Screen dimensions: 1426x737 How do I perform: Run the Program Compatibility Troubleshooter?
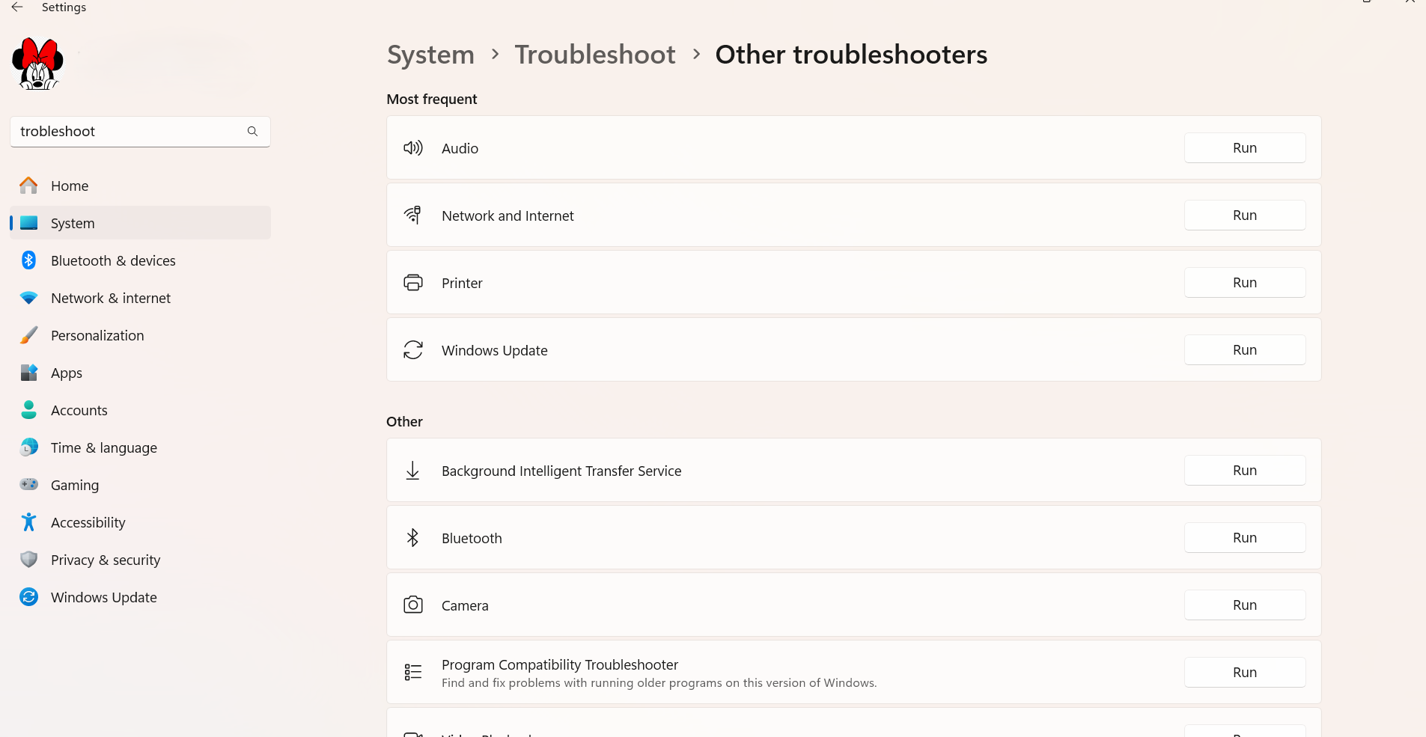click(1243, 671)
